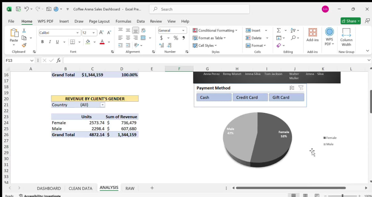
Task: Apply red font color
Action: pyautogui.click(x=102, y=42)
